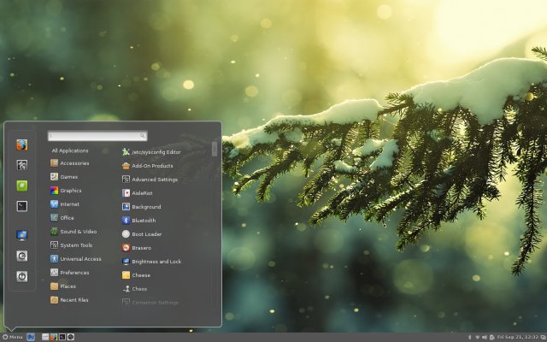Focus the menu search field

click(x=97, y=136)
